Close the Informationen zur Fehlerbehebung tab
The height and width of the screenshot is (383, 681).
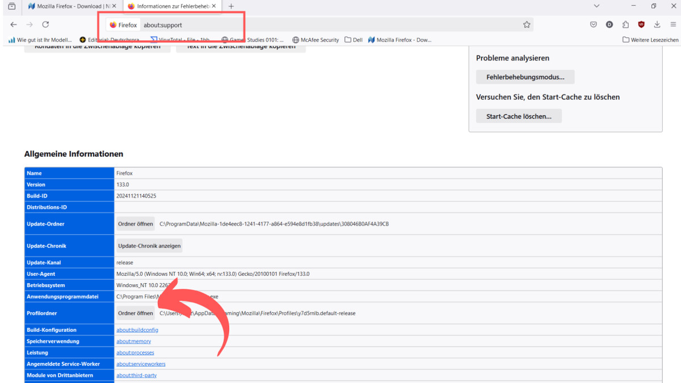213,6
